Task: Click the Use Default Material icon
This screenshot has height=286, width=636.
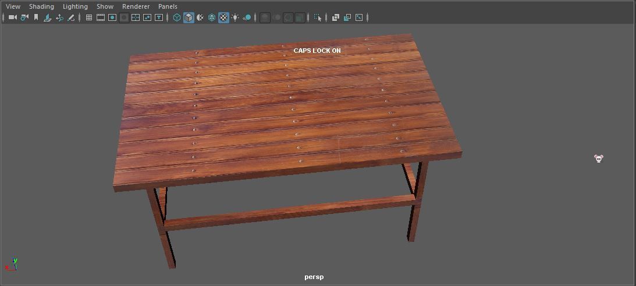Action: (x=200, y=17)
